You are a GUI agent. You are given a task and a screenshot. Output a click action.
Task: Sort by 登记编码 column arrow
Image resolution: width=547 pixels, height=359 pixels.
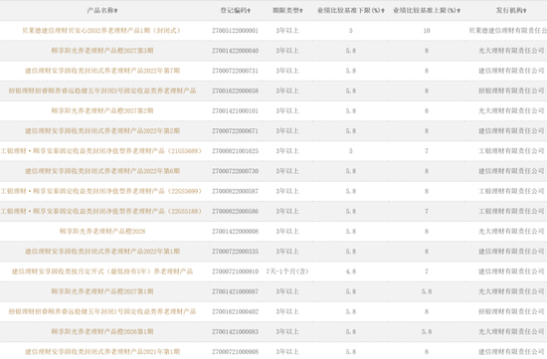tap(249, 11)
